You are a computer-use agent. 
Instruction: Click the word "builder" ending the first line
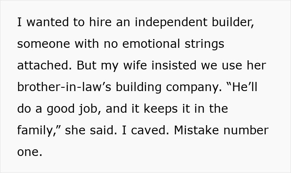pos(233,22)
